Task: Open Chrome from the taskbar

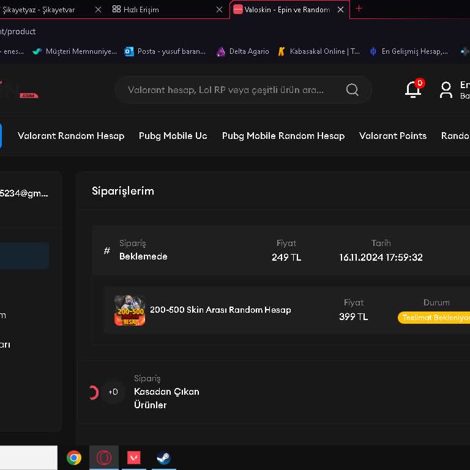Action: [73, 457]
